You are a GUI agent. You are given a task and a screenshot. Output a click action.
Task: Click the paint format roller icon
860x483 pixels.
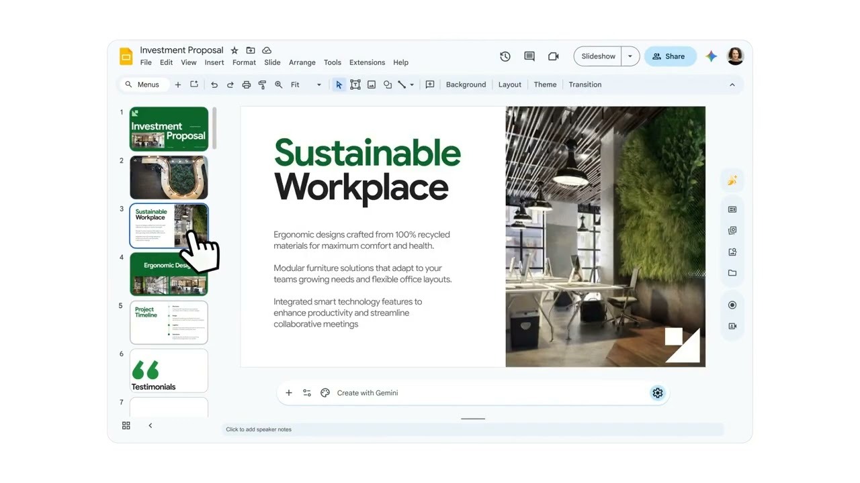point(262,85)
